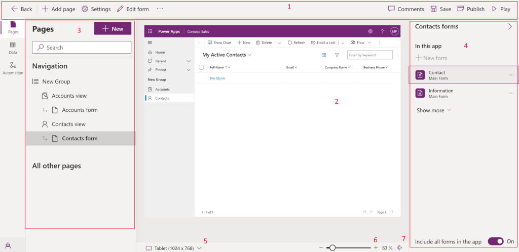Click the Back arrow button
The width and height of the screenshot is (519, 252).
[21, 9]
